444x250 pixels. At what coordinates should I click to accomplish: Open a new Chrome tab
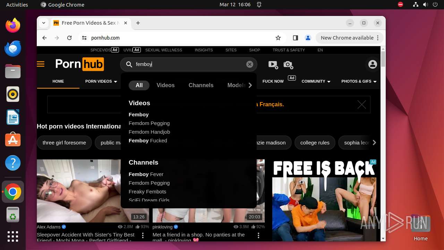[x=138, y=23]
